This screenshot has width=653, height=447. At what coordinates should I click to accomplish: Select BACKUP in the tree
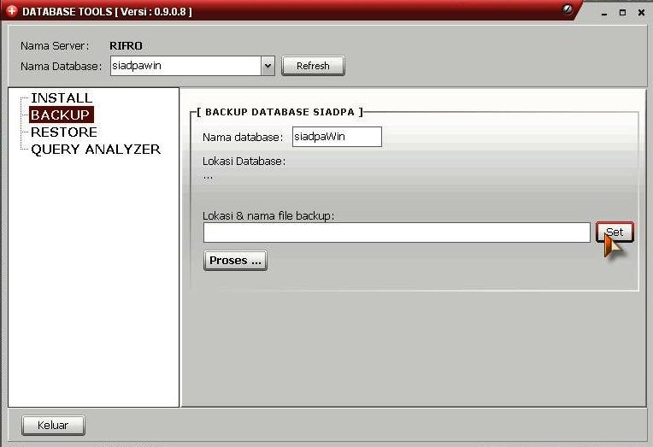pos(61,115)
